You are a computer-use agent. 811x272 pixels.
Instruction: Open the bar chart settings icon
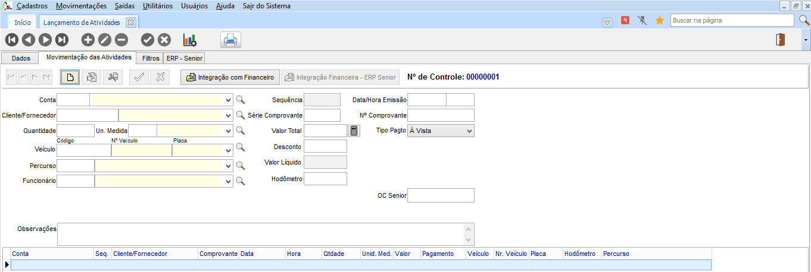coord(190,40)
